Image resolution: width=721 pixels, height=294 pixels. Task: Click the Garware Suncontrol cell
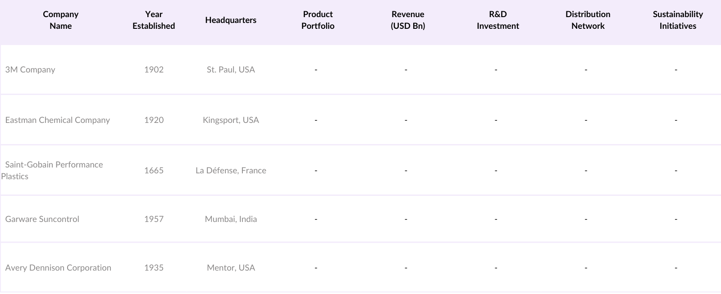tap(42, 219)
